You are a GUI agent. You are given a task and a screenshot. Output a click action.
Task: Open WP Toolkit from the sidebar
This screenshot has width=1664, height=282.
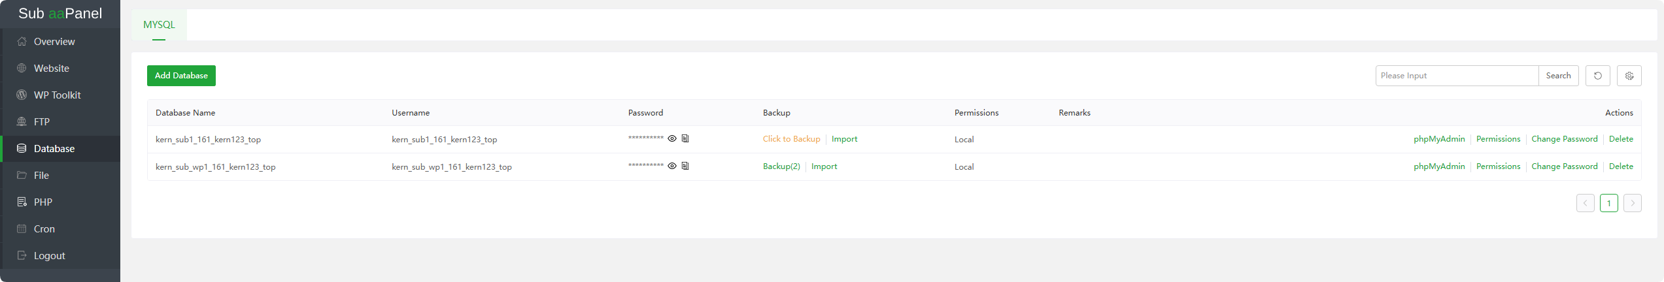[x=57, y=95]
